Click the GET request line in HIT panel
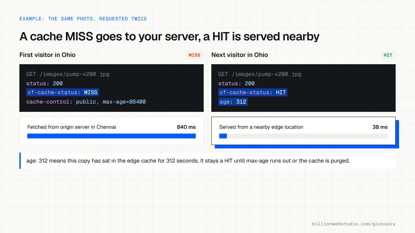The width and height of the screenshot is (415, 233). 260,74
